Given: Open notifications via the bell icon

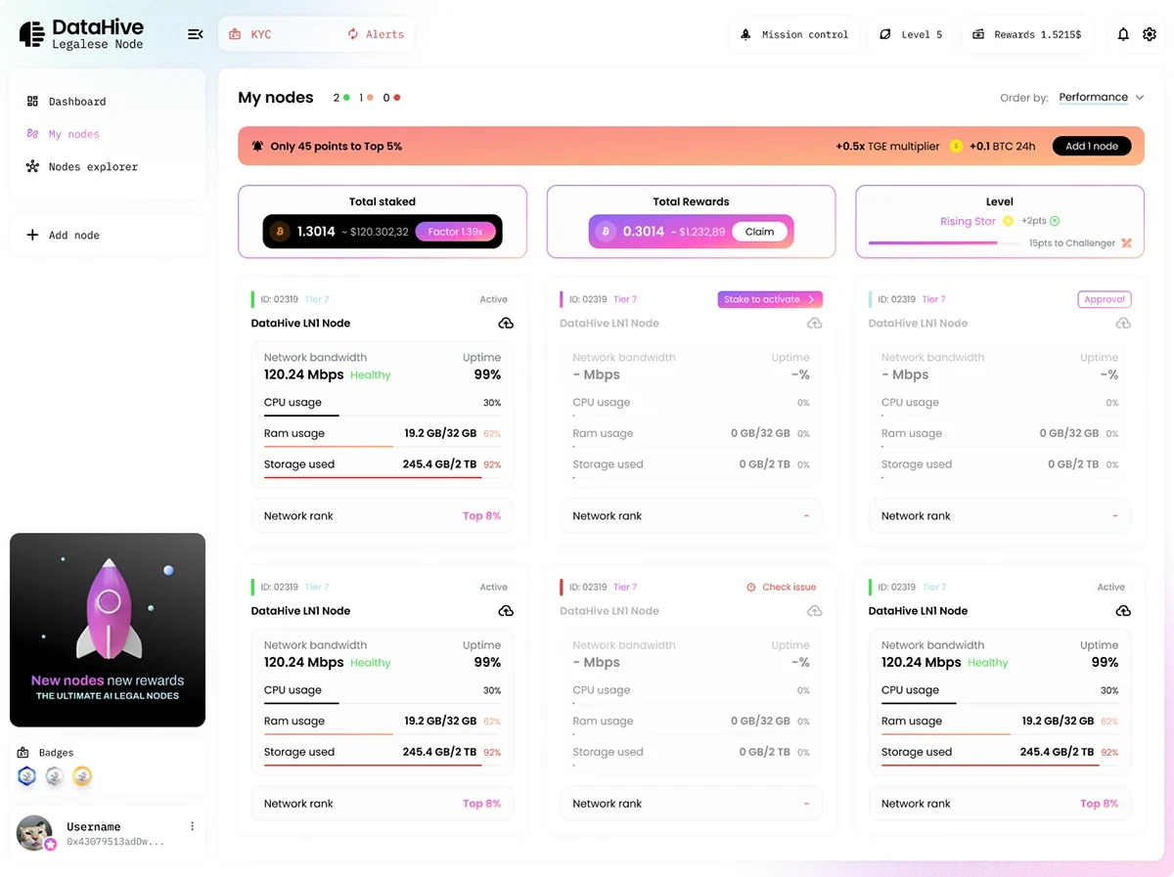Looking at the screenshot, I should click(x=1123, y=34).
